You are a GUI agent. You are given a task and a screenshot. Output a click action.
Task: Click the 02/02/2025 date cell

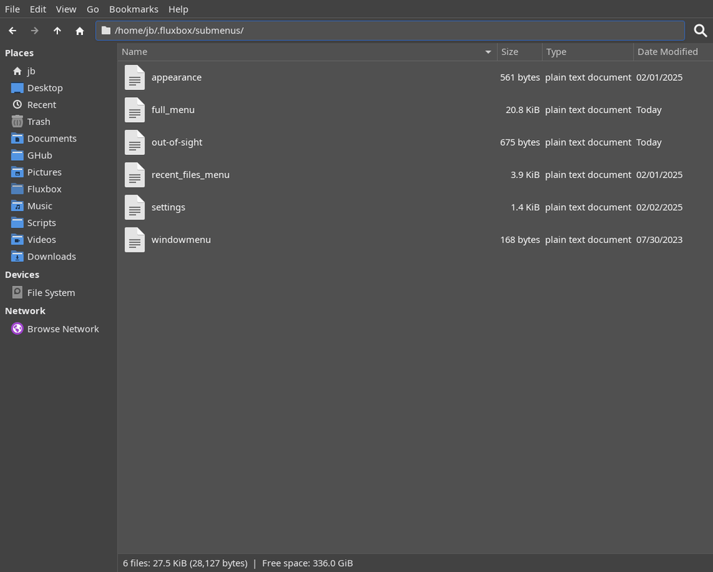(x=659, y=207)
